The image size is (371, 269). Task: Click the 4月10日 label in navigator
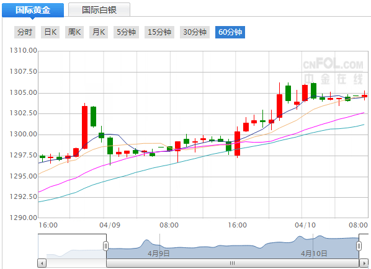click(x=314, y=254)
